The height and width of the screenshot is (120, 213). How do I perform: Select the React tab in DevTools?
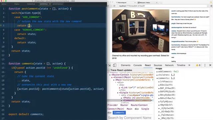tap(148, 65)
